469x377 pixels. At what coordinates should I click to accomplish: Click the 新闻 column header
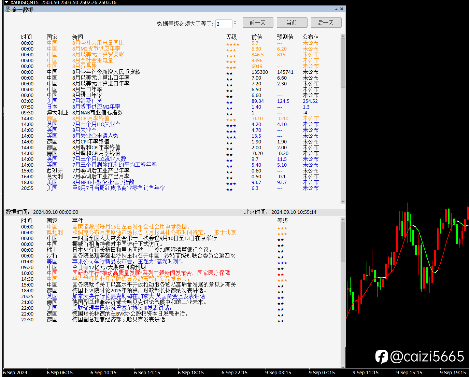click(77, 37)
